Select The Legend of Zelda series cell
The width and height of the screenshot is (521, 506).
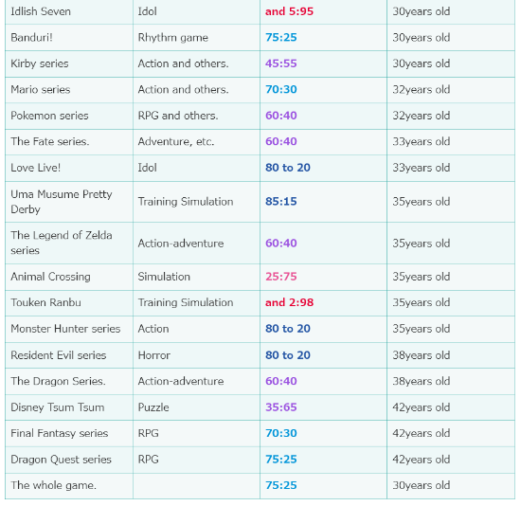coord(69,244)
